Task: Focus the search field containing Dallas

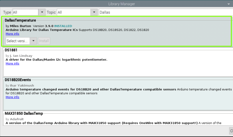Action: tap(165, 12)
